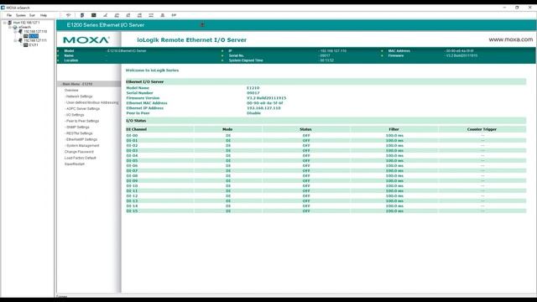Click the 100.0 ms filter of DI-07
Image resolution: width=537 pixels, height=302 pixels.
394,171
